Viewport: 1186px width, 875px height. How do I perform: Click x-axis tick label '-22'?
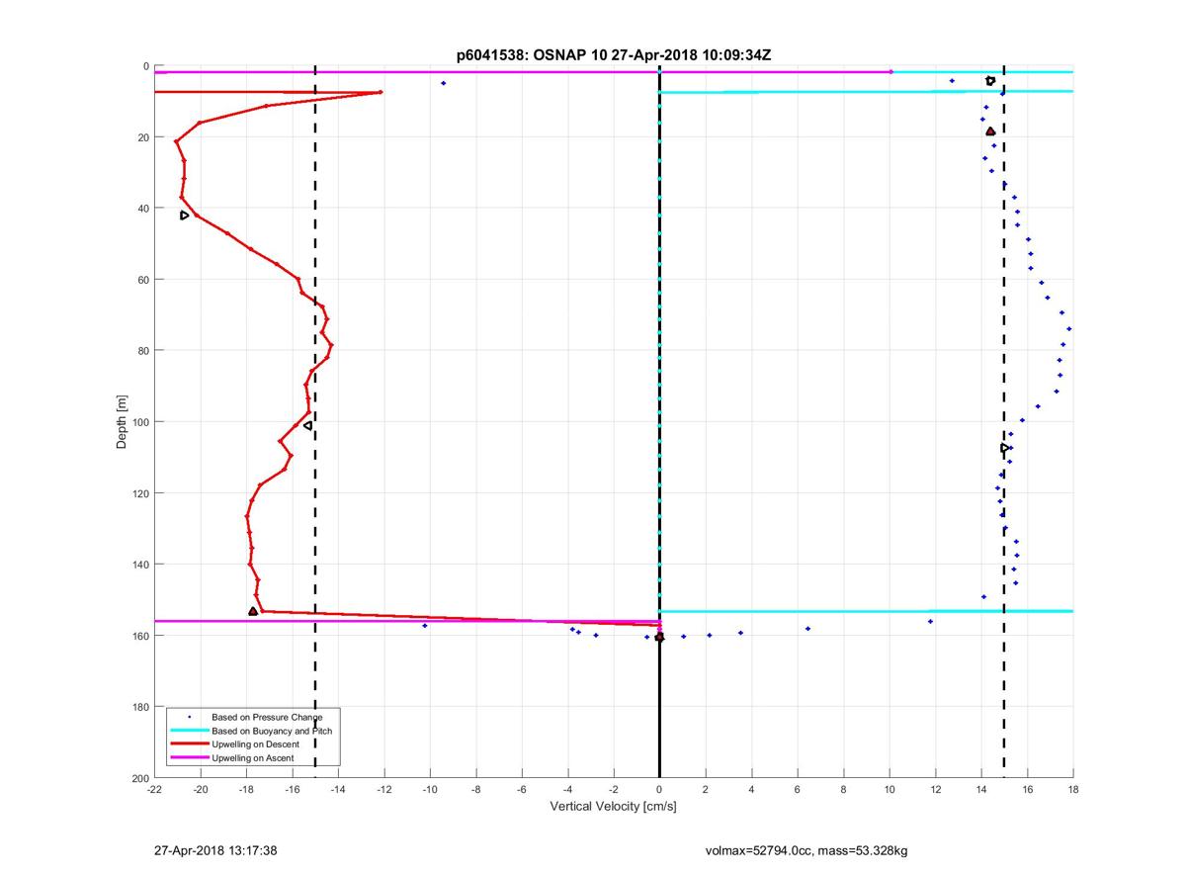point(154,790)
